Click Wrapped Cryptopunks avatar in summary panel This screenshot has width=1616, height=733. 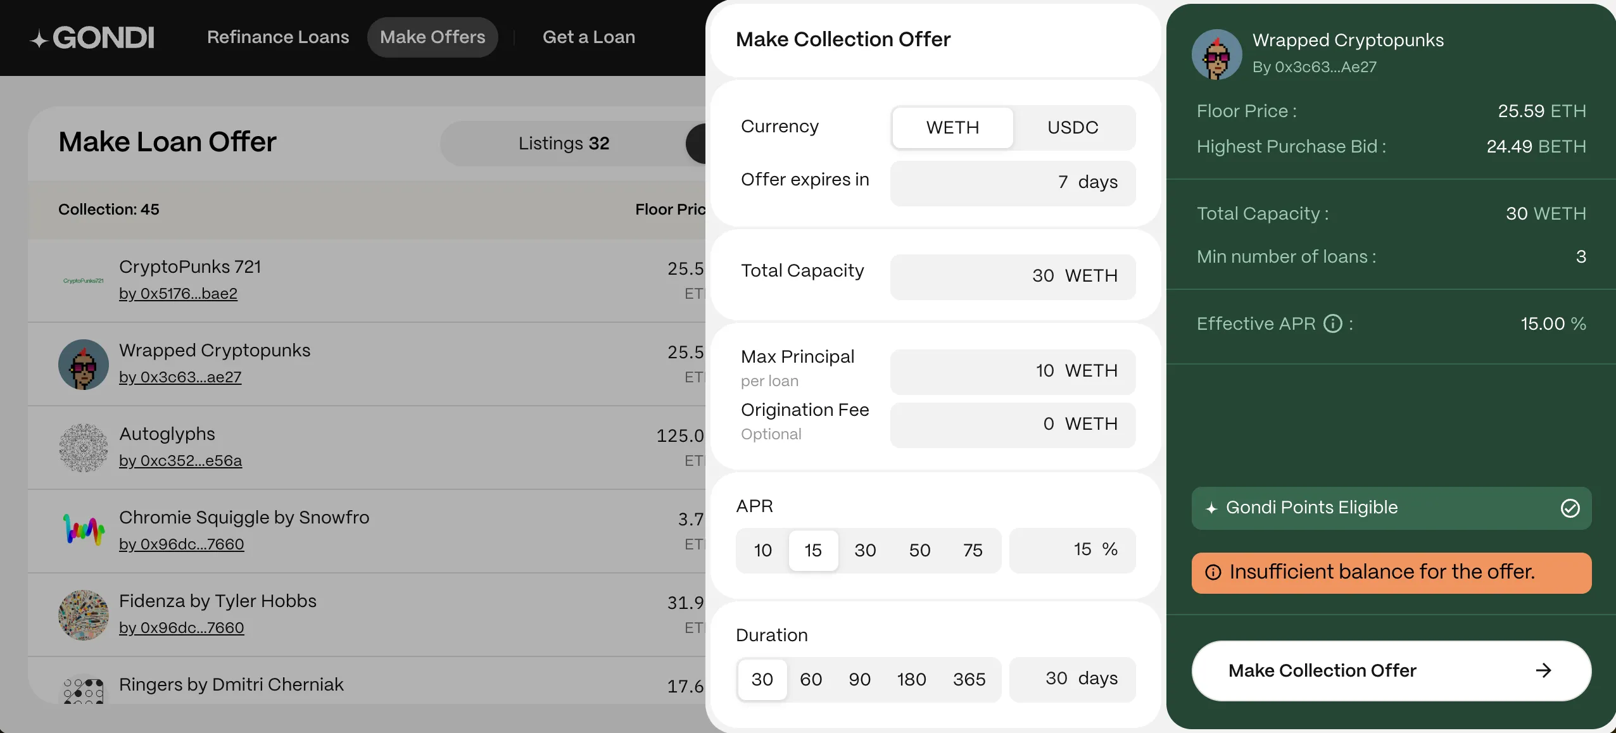(1216, 54)
